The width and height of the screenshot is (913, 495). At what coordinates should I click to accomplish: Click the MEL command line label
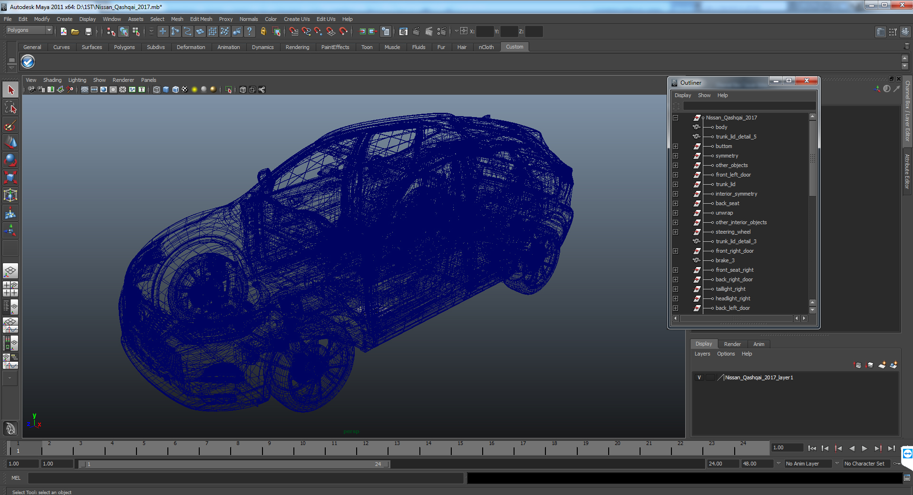coord(16,478)
